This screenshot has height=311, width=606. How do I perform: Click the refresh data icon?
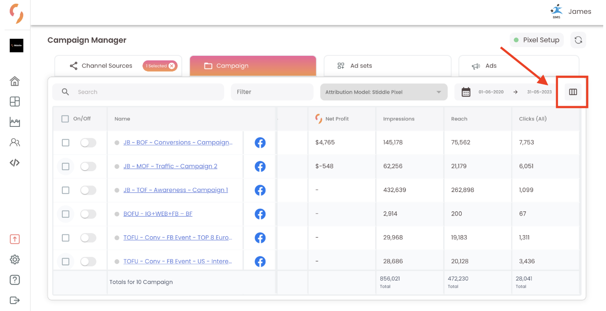[578, 40]
